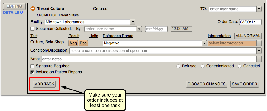The image size is (267, 111).
Task: Click the mm/dd/yy collection date field
Action: [156, 29]
